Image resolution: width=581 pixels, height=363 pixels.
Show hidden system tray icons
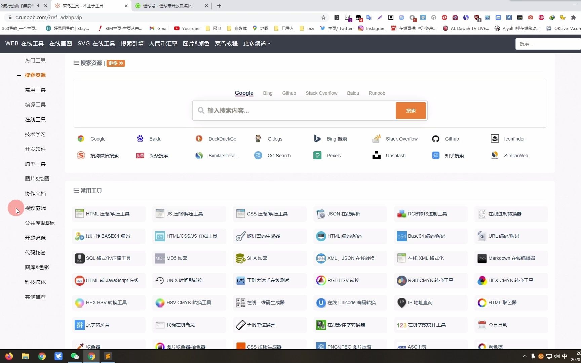pyautogui.click(x=525, y=356)
